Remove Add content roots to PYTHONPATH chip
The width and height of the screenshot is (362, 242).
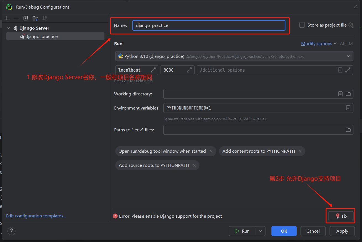(300, 151)
